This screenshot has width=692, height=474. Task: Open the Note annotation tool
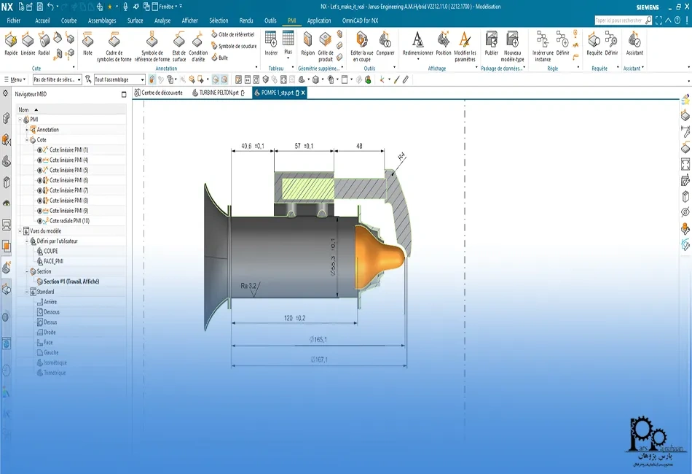point(88,42)
